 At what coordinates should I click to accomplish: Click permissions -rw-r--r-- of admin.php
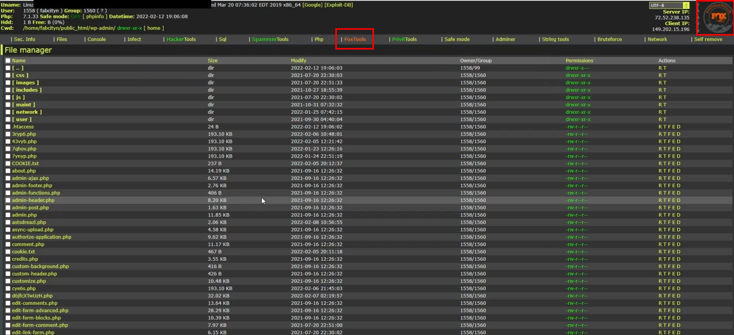577,215
